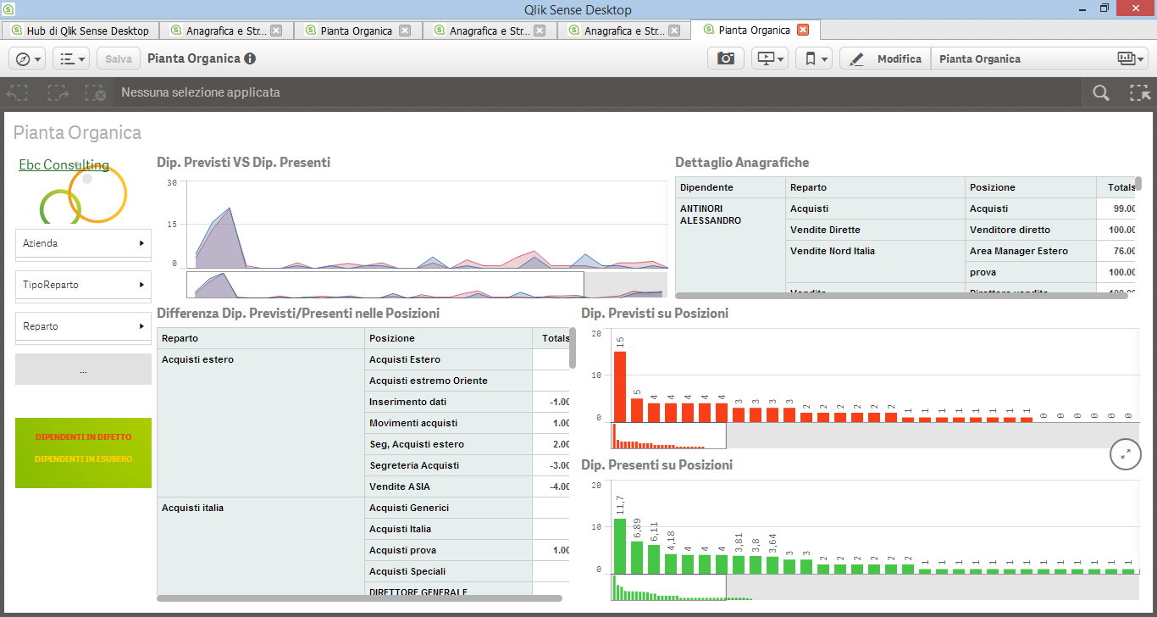Expand the TipoReparto filter

83,285
